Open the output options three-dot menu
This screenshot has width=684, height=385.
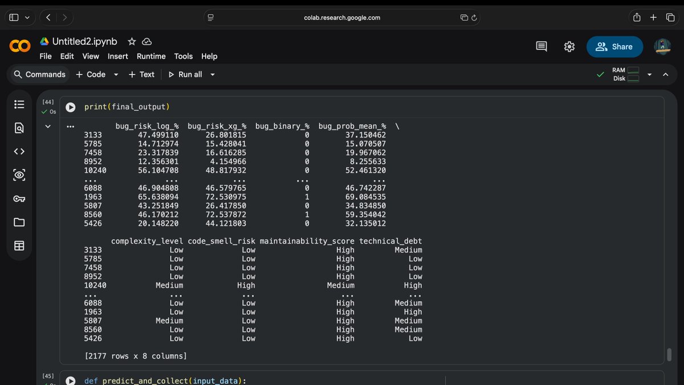click(x=71, y=127)
